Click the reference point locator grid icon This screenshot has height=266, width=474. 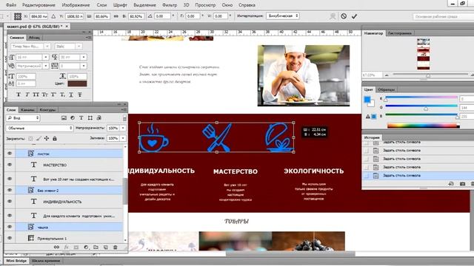pyautogui.click(x=18, y=16)
